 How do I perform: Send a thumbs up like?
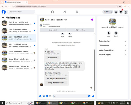(x=93, y=96)
